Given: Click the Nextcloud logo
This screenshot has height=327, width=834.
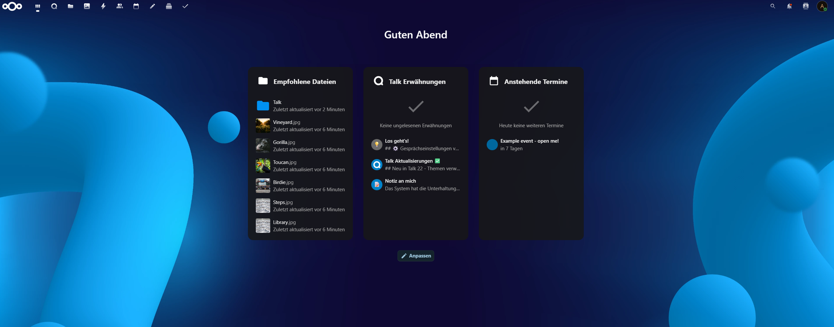Looking at the screenshot, I should click(12, 6).
